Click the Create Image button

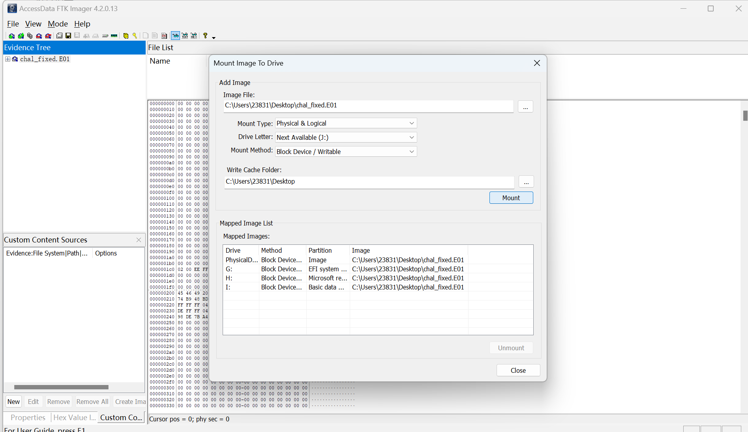(130, 402)
